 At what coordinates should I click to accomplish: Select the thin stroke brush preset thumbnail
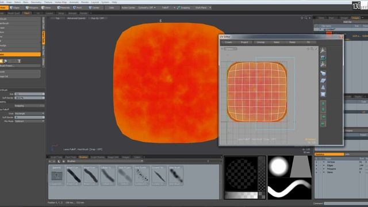coord(159,175)
